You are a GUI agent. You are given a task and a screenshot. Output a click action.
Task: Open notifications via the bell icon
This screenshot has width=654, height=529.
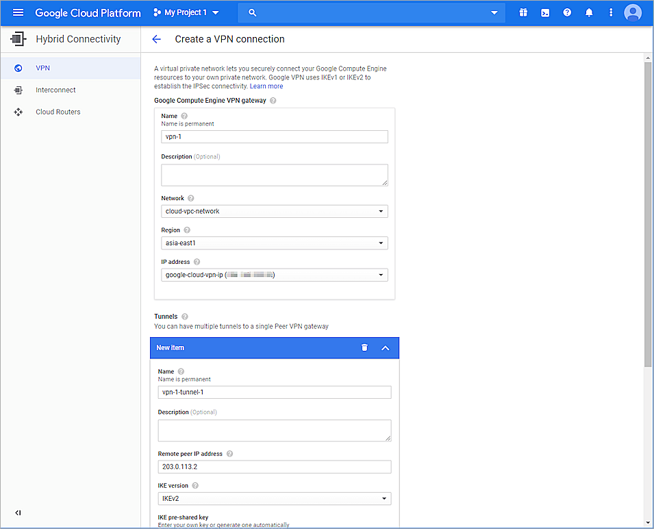[x=589, y=12]
